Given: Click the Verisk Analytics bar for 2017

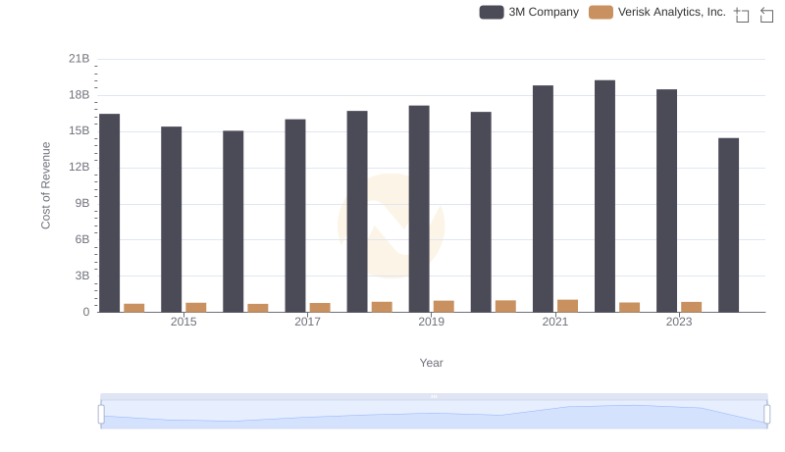Looking at the screenshot, I should (320, 308).
